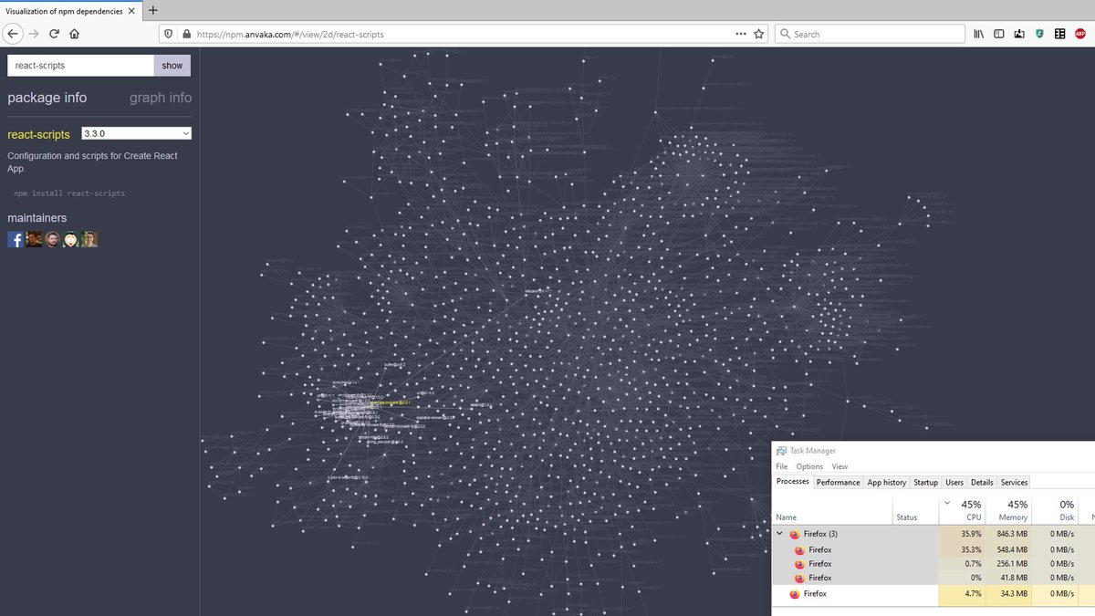
Task: Click the Facebook maintainer avatar
Action: (x=16, y=239)
